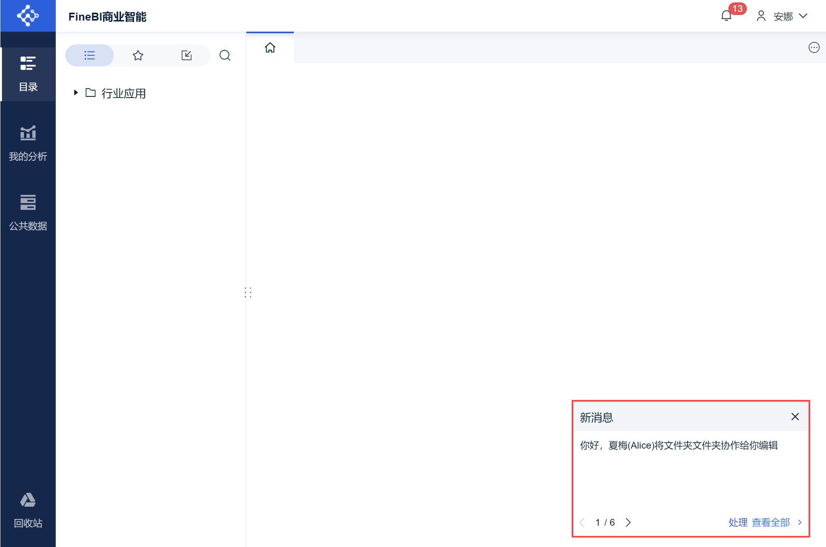Screen dimensions: 826x547
Task: Open the home tab
Action: [x=270, y=48]
